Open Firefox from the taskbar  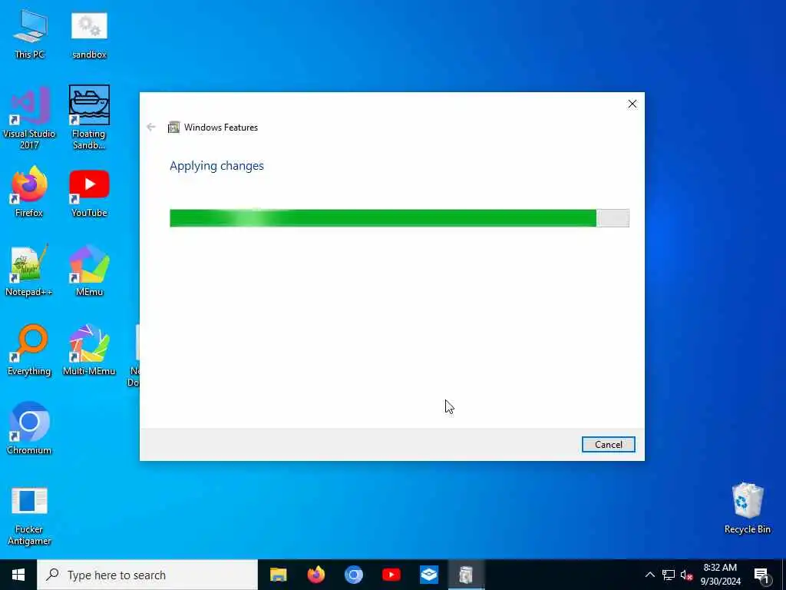315,575
